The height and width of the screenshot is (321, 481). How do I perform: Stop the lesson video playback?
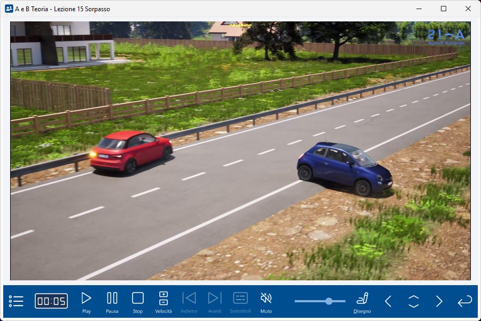coord(138,302)
